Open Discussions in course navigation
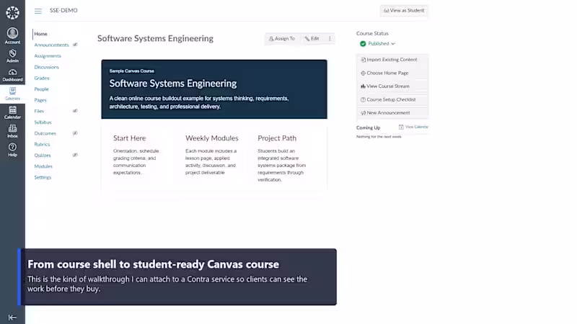Screen dimensions: 577x324 coord(46,67)
